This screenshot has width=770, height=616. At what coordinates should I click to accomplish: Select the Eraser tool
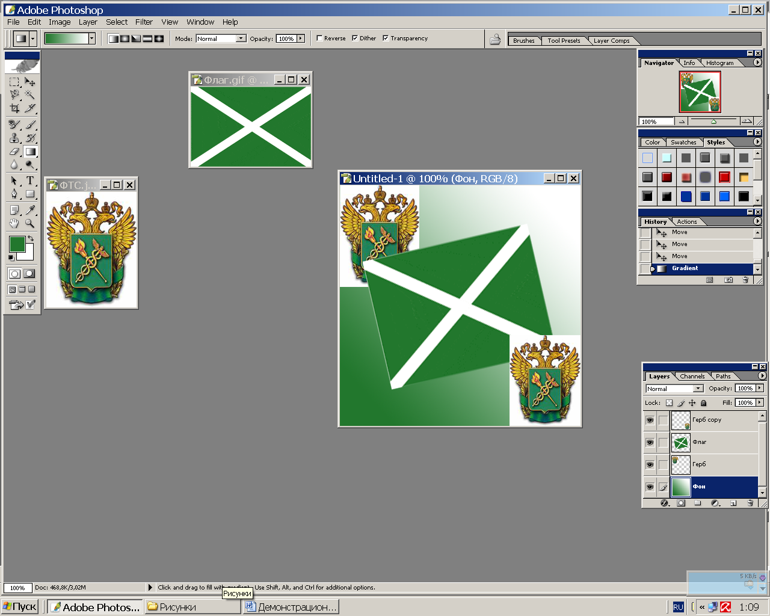(14, 152)
